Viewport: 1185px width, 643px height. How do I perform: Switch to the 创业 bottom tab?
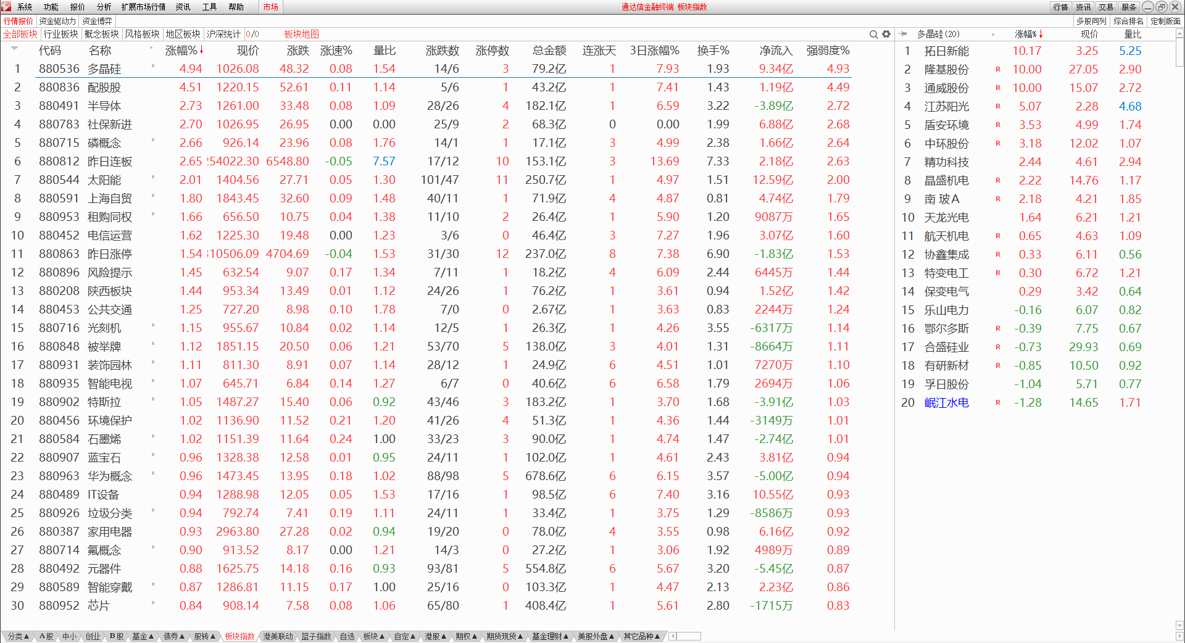[x=93, y=636]
